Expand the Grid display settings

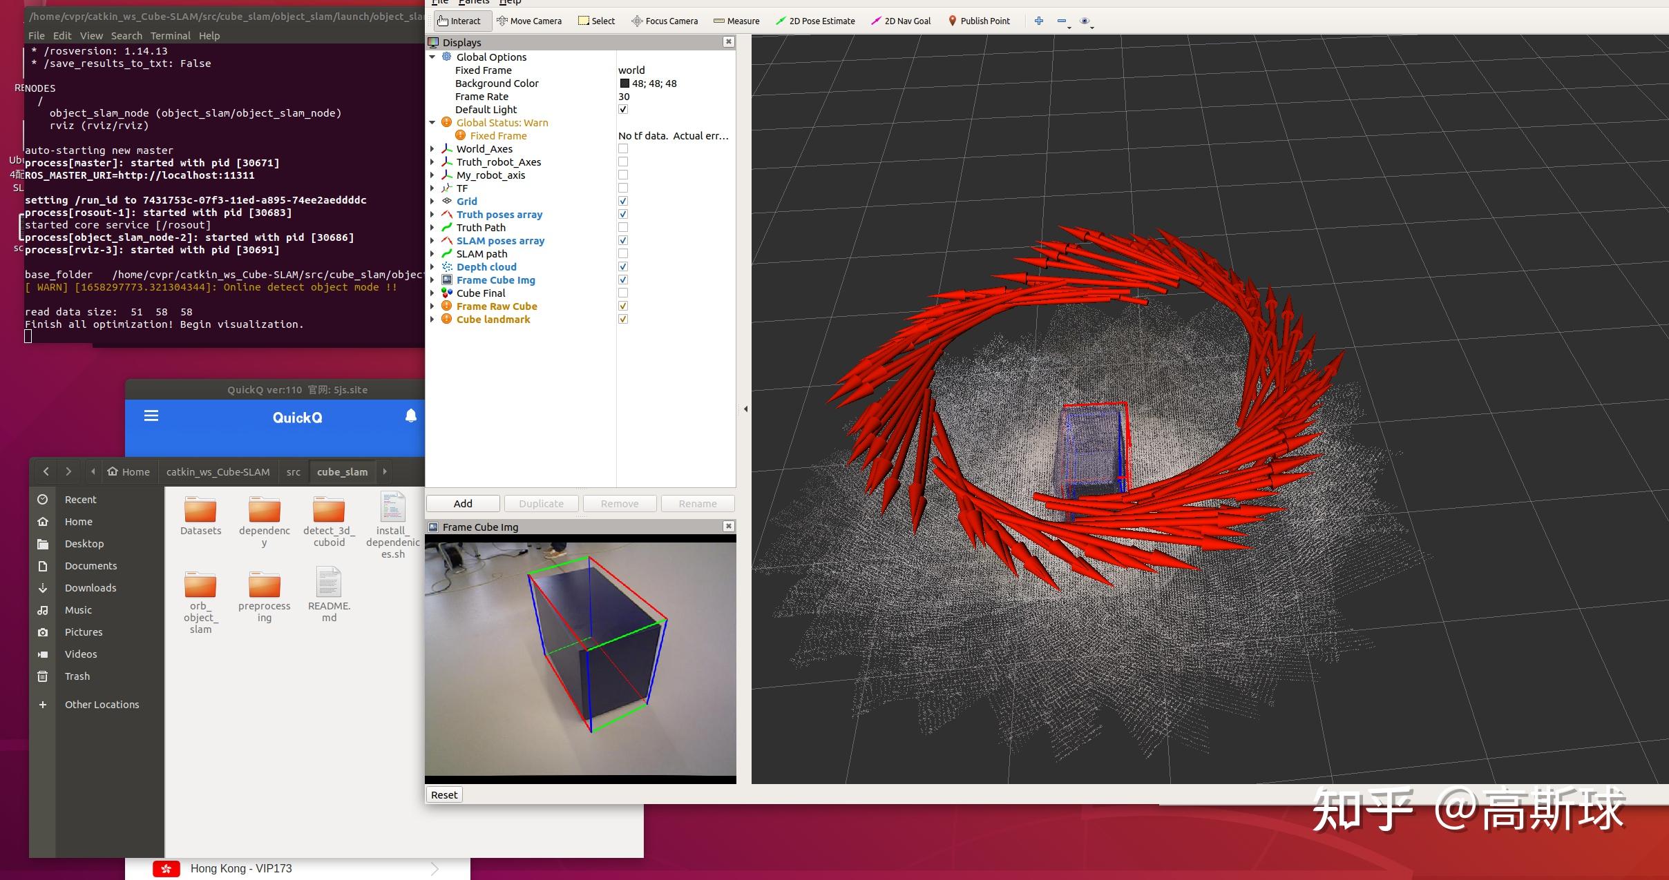click(433, 201)
